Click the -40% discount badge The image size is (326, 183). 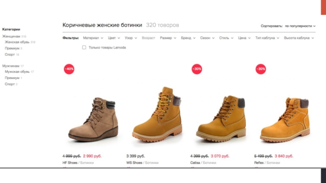pos(69,69)
